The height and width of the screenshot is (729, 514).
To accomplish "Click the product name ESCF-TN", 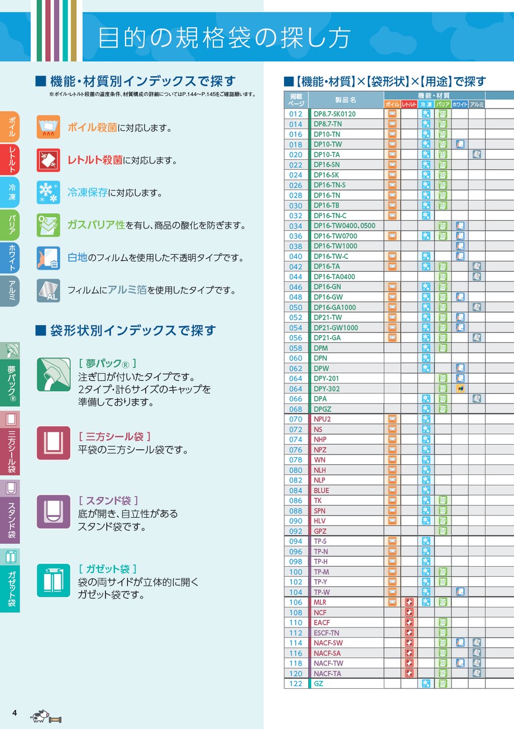I will pos(326,633).
